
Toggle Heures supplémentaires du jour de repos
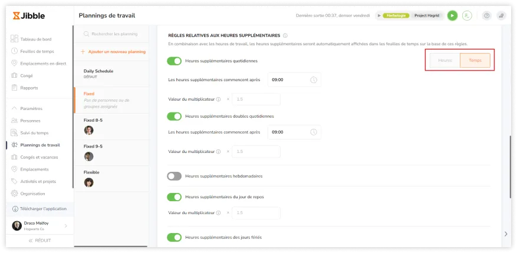pos(174,197)
